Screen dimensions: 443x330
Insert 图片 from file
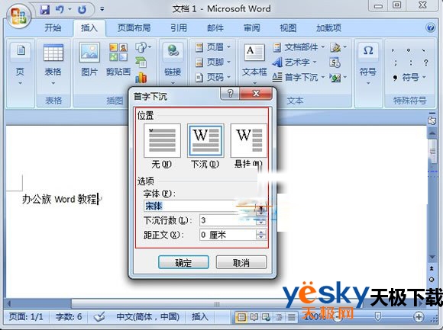click(89, 59)
